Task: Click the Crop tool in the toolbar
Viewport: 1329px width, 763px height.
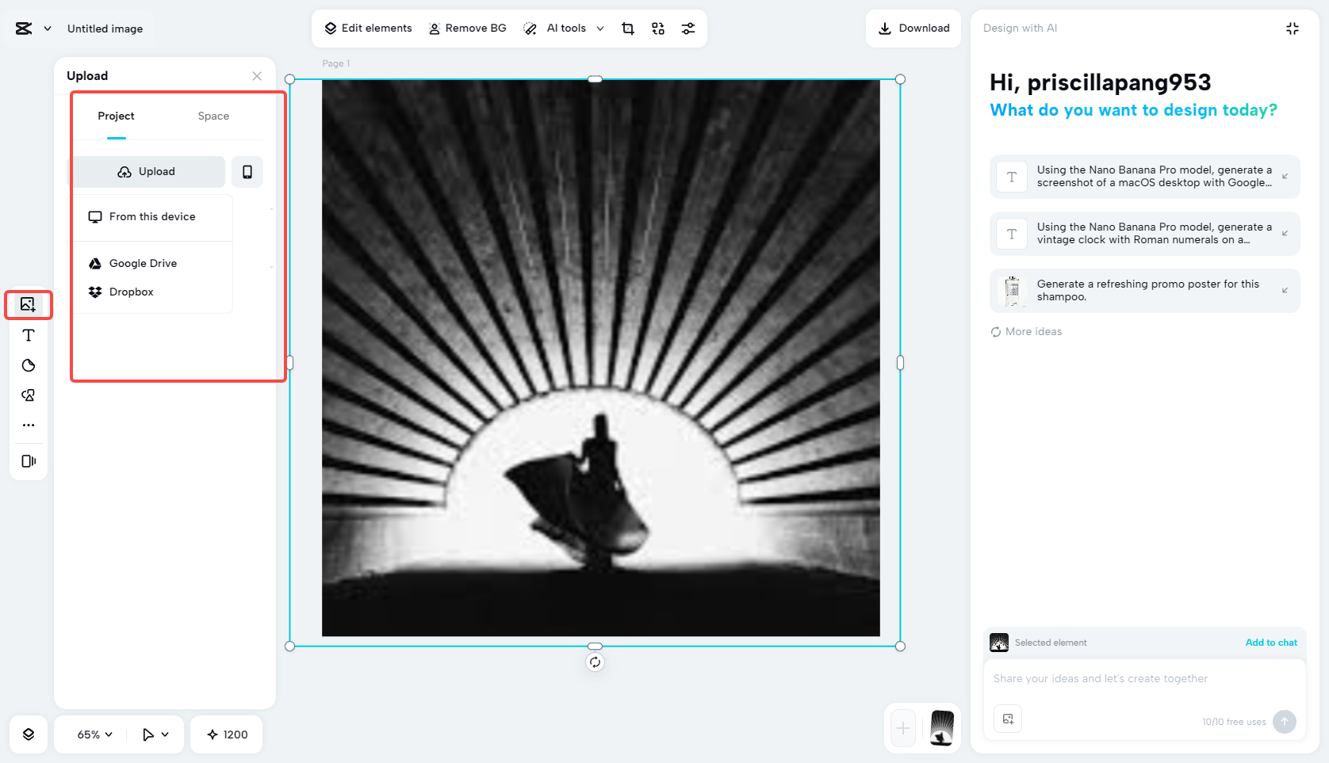Action: pos(627,28)
